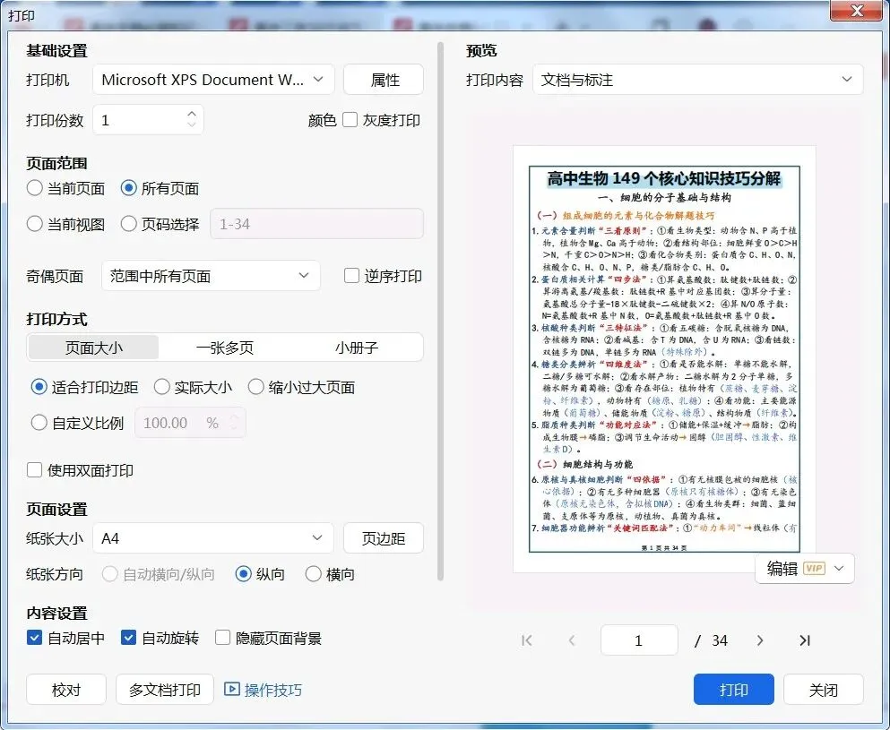Select 横向 landscape orientation
The height and width of the screenshot is (730, 890).
(314, 574)
